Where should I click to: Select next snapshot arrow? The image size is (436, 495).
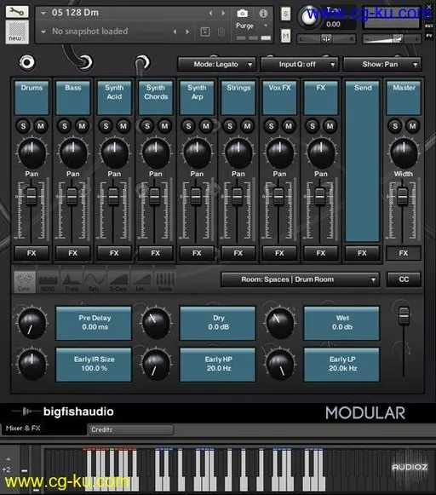click(x=187, y=32)
